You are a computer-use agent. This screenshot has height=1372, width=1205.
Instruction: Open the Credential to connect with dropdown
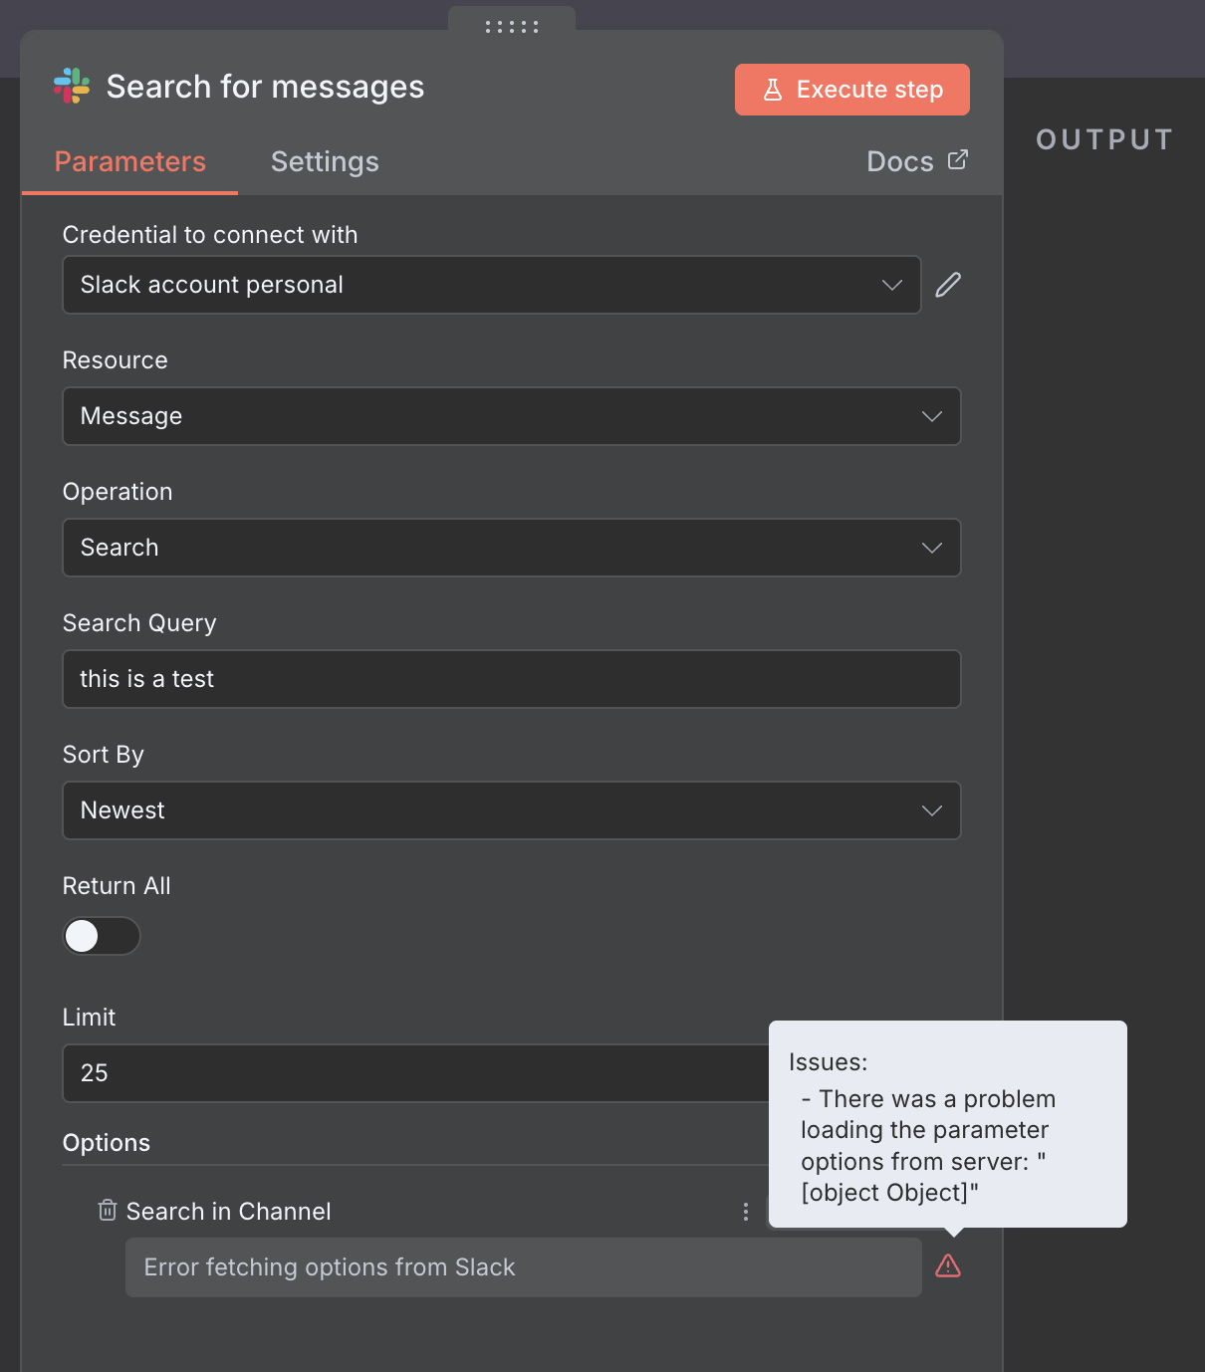click(x=491, y=285)
